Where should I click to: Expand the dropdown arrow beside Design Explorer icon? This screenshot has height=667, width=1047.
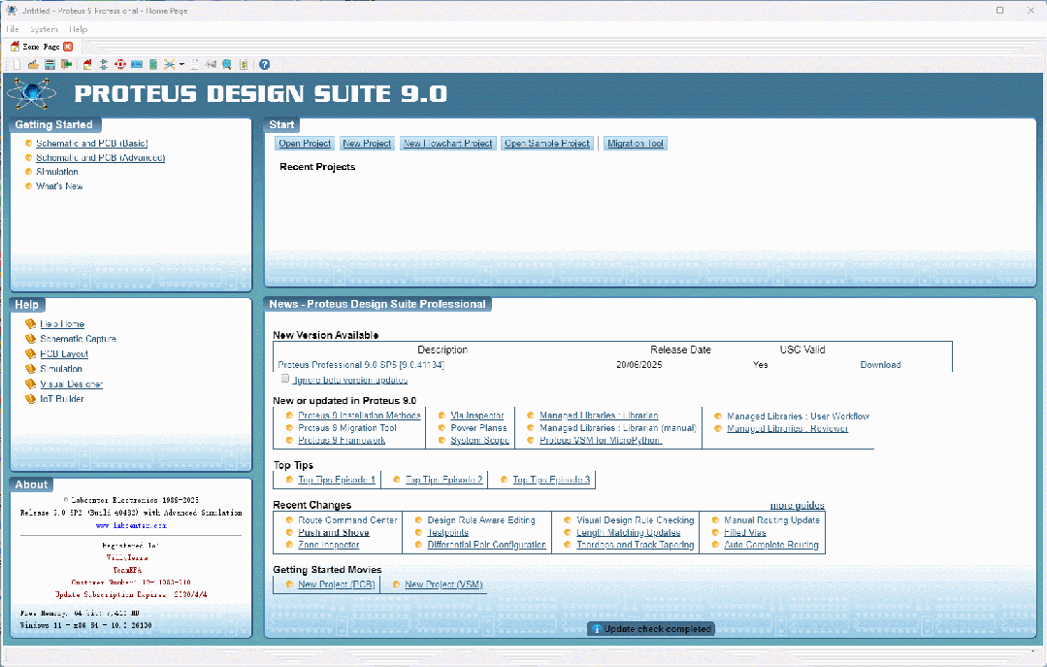coord(181,65)
